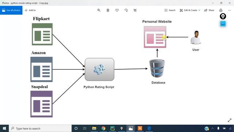Click the blue overlay widget icon
Screen dimensions: 234x132
223,24
